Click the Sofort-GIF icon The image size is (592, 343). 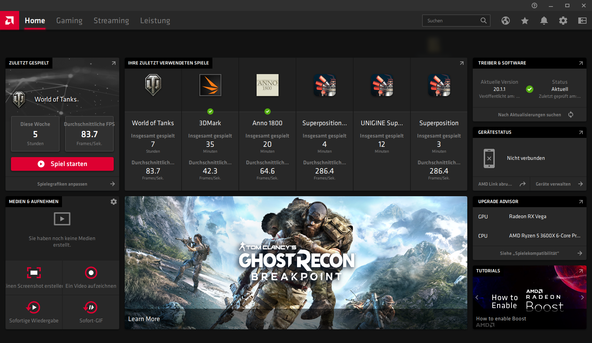(x=91, y=307)
